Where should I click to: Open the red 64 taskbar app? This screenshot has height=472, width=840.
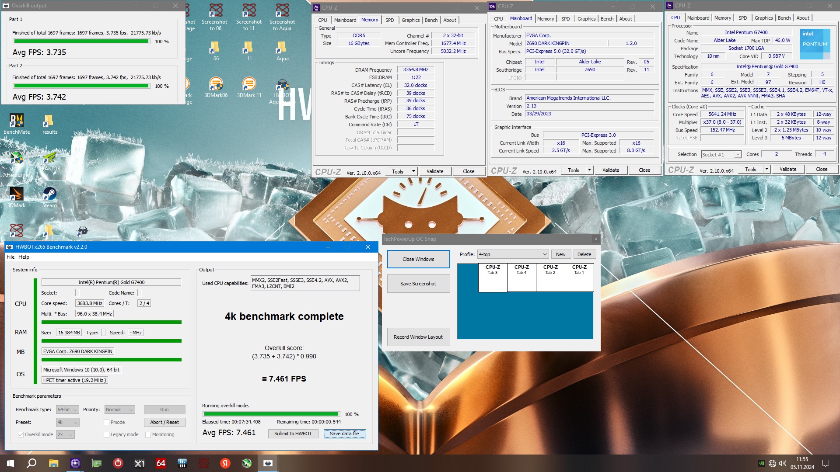(x=161, y=463)
